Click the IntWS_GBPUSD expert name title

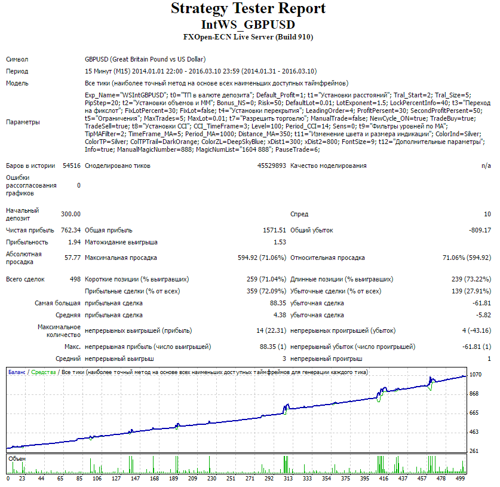pos(248,24)
